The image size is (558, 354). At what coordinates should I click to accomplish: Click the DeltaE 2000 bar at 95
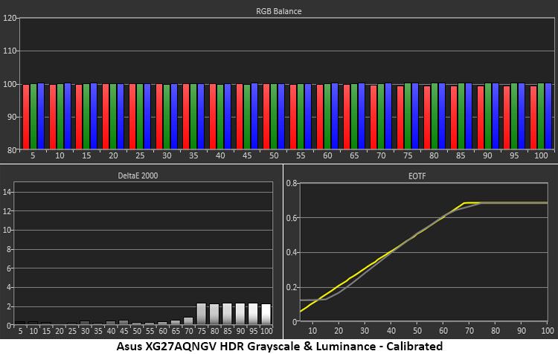coord(253,314)
